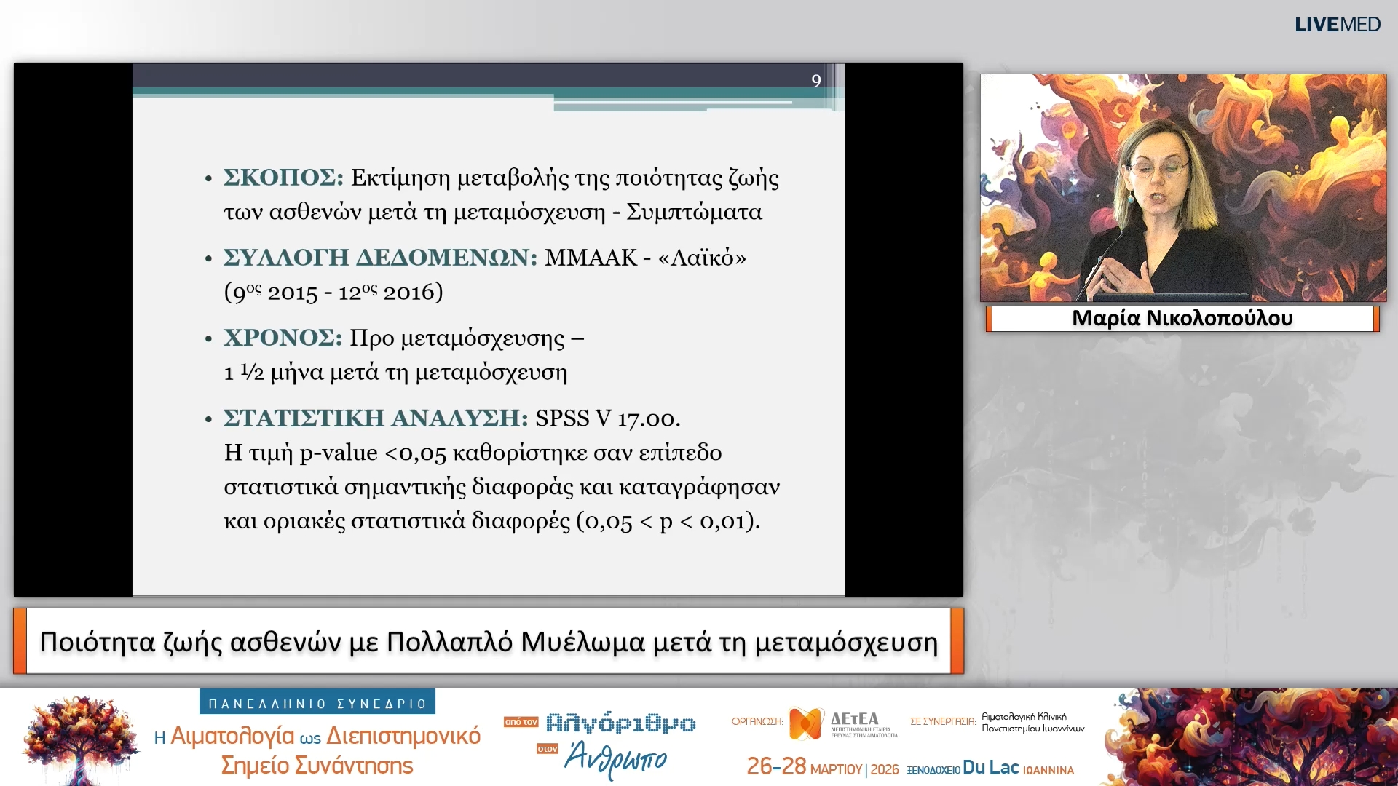Click the Du Lac hotel name

click(x=990, y=767)
